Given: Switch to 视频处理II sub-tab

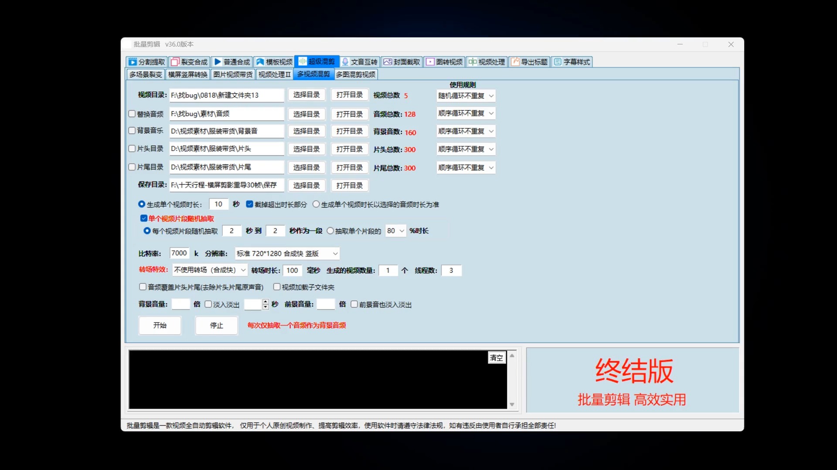Looking at the screenshot, I should click(274, 74).
